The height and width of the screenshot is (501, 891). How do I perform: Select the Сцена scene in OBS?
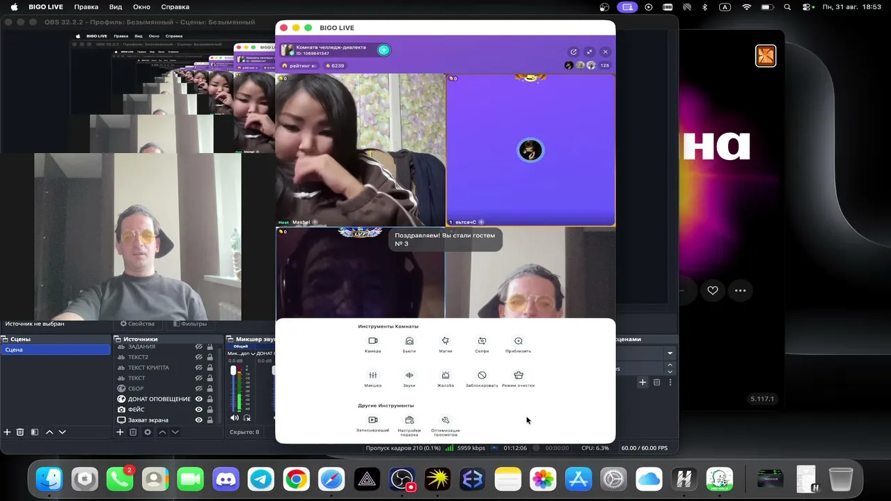click(x=55, y=350)
